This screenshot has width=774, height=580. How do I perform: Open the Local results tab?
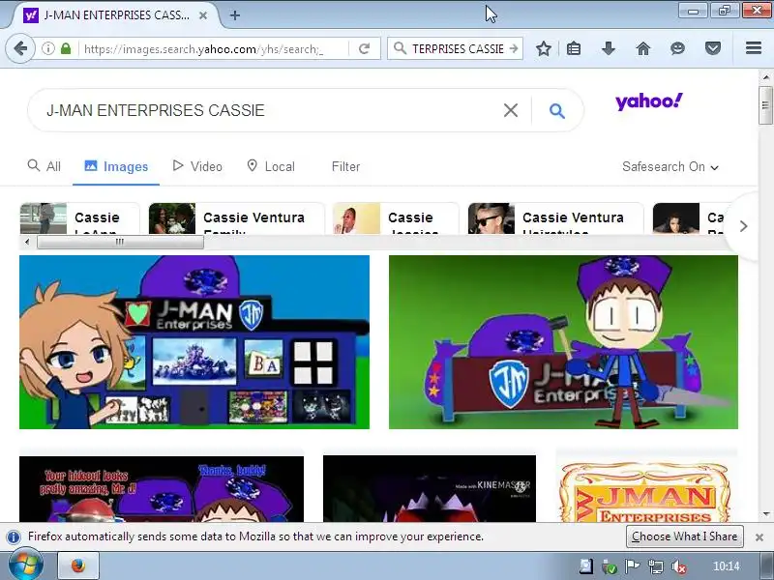(271, 166)
